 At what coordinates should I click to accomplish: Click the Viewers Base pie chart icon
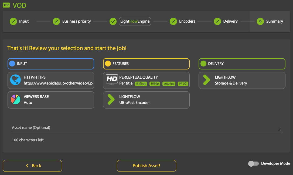click(x=16, y=100)
